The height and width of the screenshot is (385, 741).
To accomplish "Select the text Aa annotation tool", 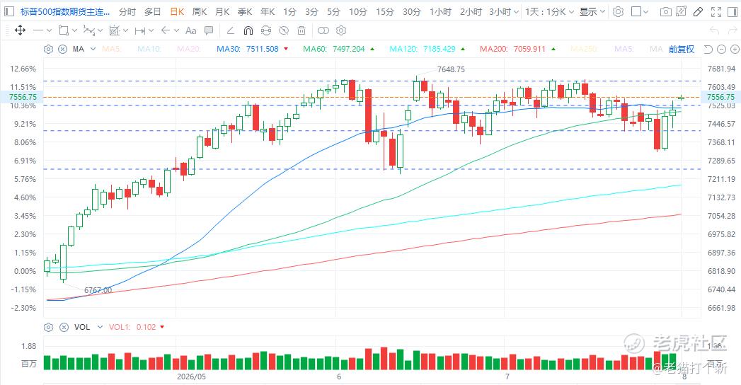I will (x=191, y=30).
